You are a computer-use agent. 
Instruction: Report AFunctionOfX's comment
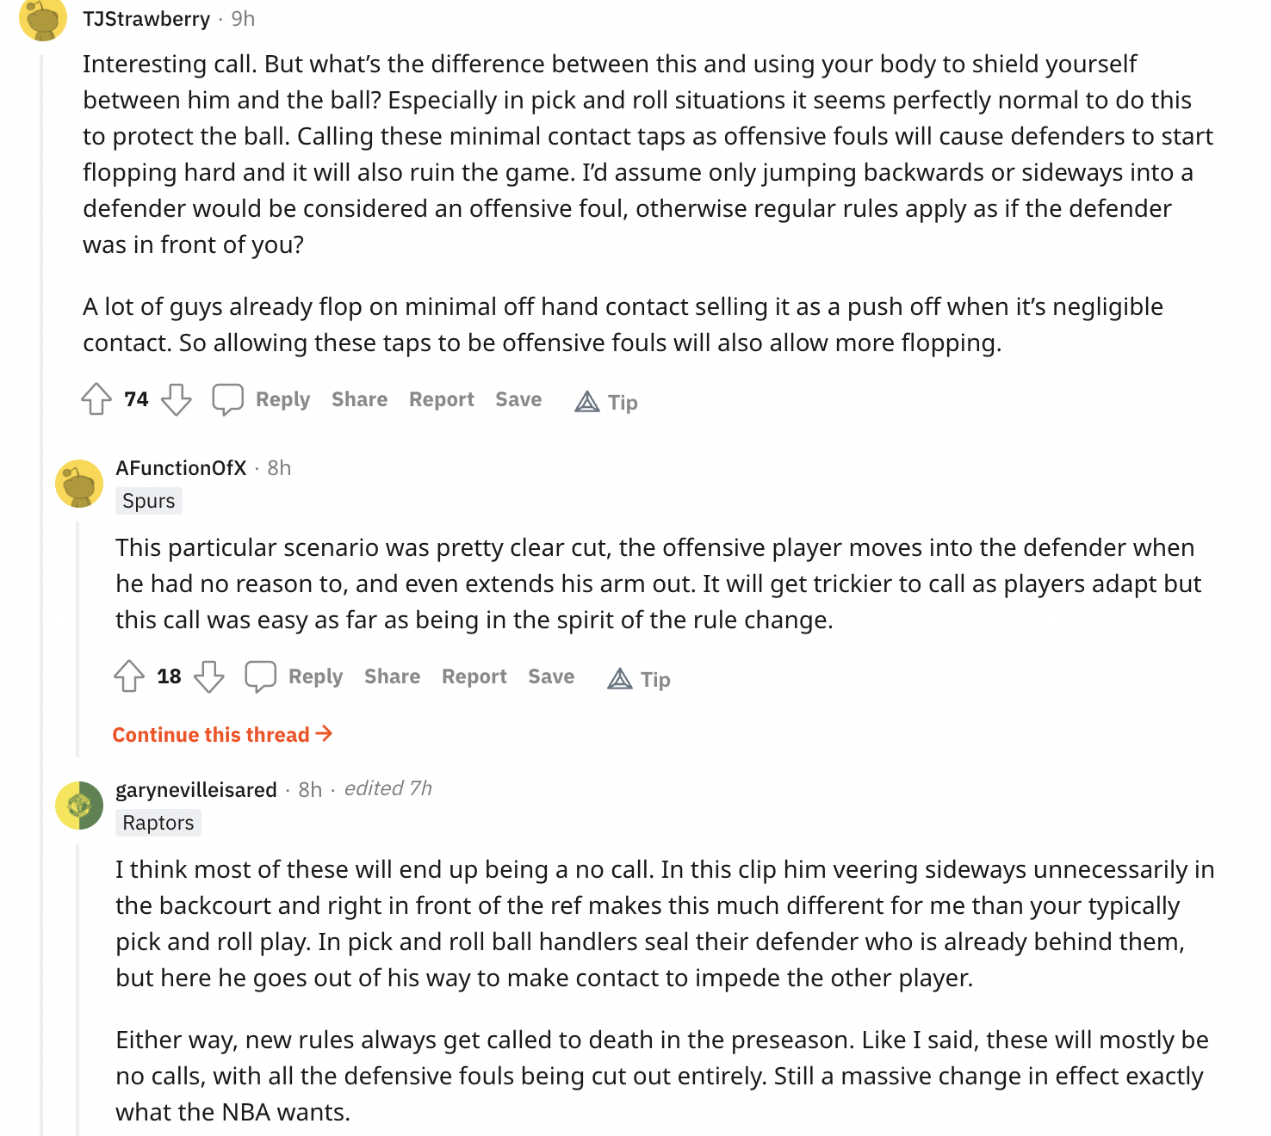pyautogui.click(x=474, y=676)
